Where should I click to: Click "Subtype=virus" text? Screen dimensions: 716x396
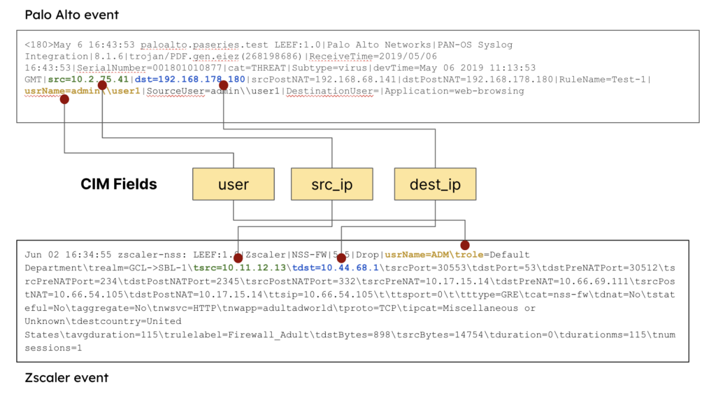(x=329, y=68)
